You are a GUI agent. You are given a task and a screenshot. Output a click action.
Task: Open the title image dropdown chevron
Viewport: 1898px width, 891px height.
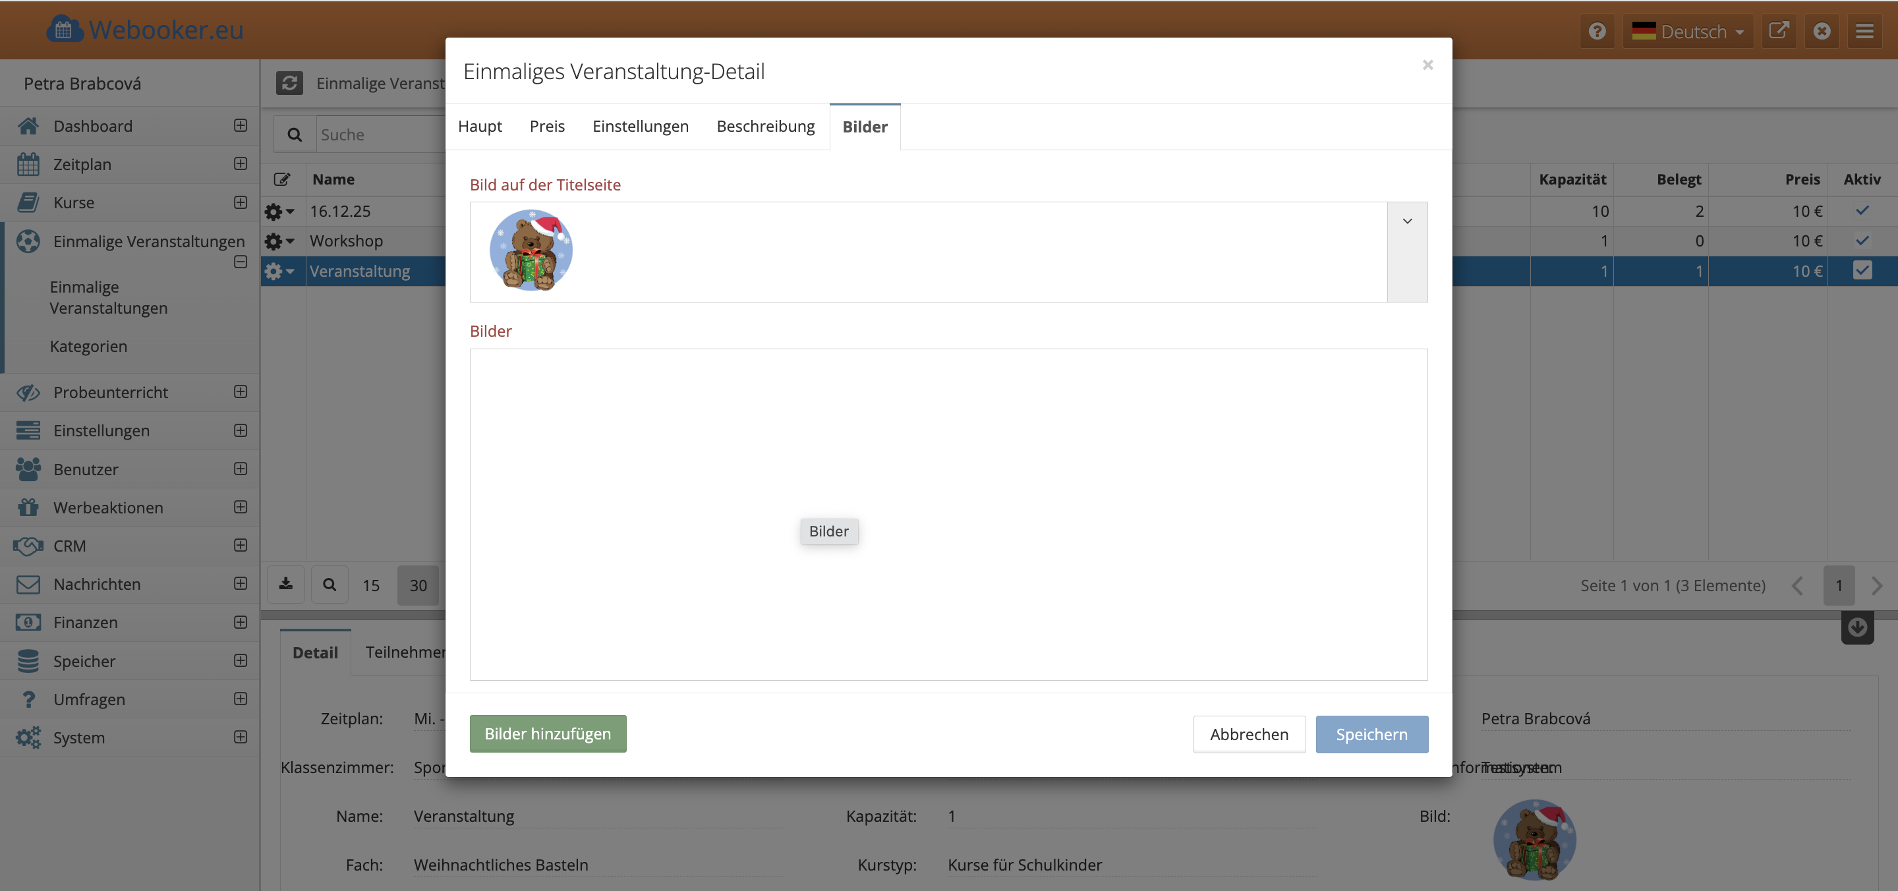click(1406, 221)
